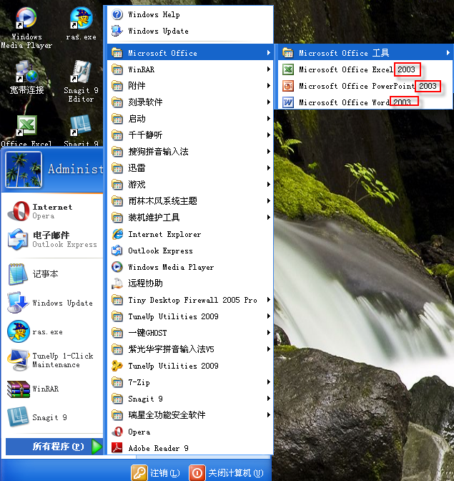The image size is (454, 481).
Task: Open the 7-Zip folder
Action: [190, 382]
